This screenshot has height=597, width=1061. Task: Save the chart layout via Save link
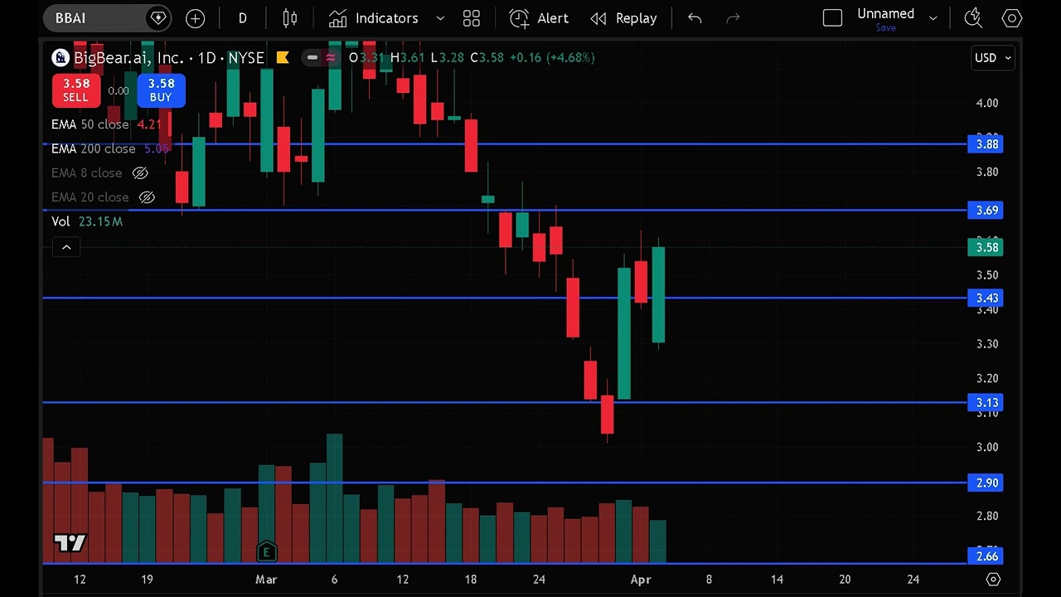[885, 28]
